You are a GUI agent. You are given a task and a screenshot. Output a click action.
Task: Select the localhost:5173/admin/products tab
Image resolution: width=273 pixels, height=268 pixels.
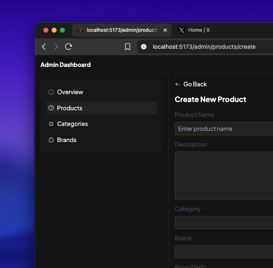click(122, 30)
